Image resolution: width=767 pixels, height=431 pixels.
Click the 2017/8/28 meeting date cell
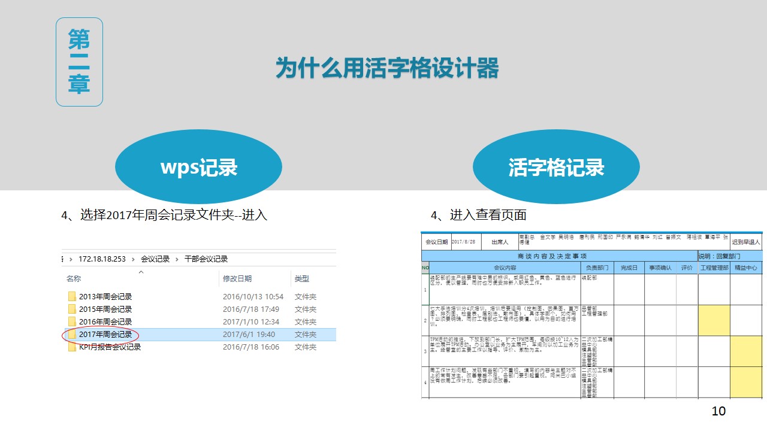point(465,242)
